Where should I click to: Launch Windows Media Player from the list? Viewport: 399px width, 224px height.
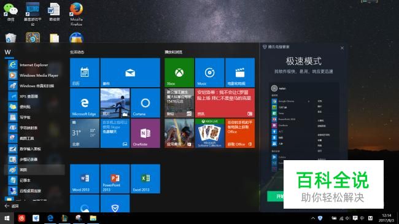[34, 75]
